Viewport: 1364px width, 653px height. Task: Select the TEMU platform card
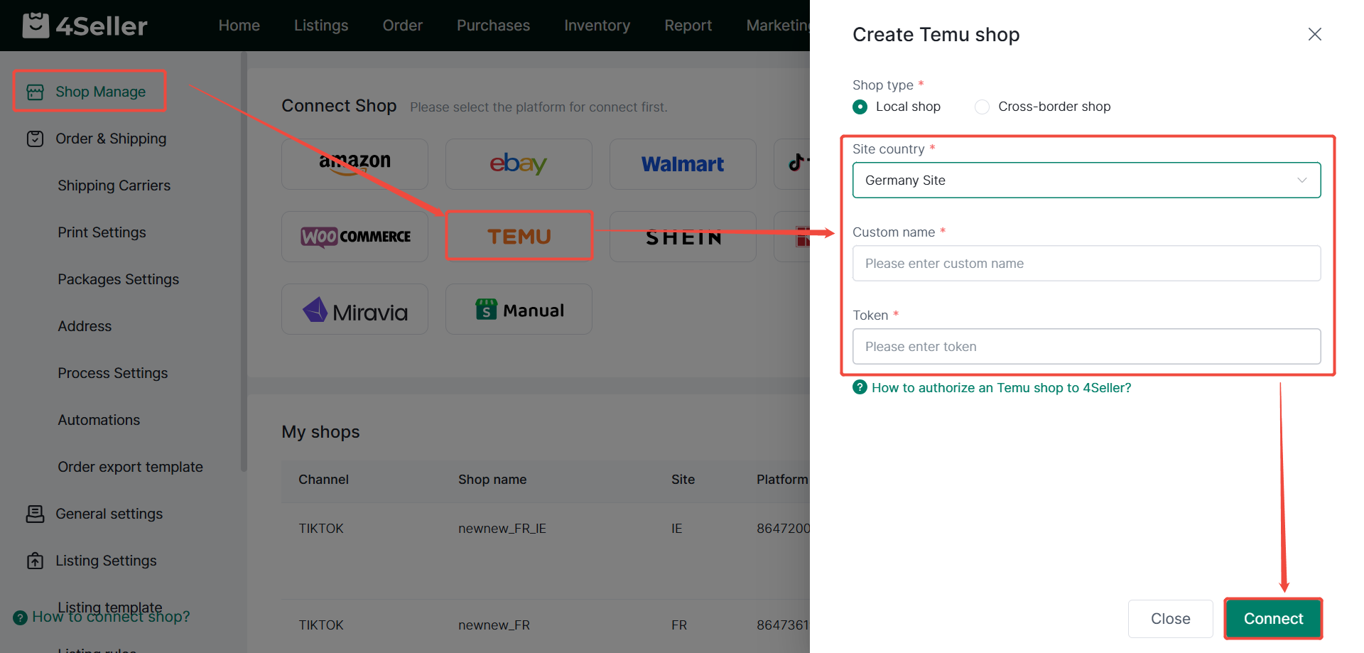click(519, 236)
